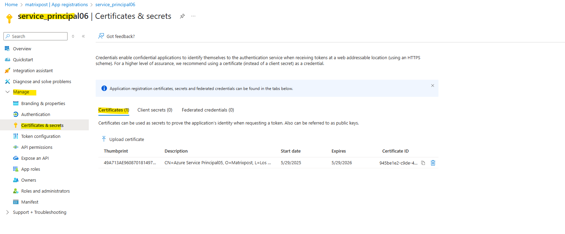Open the more options ellipsis menu

[x=193, y=16]
